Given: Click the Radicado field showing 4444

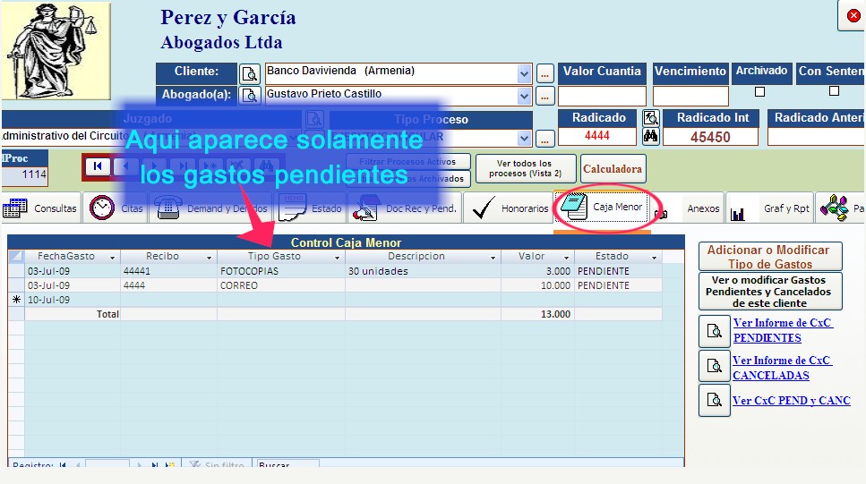Looking at the screenshot, I should (597, 136).
